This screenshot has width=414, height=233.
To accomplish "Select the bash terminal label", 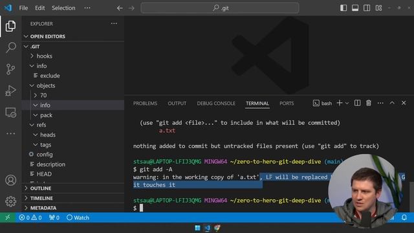I will click(322, 104).
